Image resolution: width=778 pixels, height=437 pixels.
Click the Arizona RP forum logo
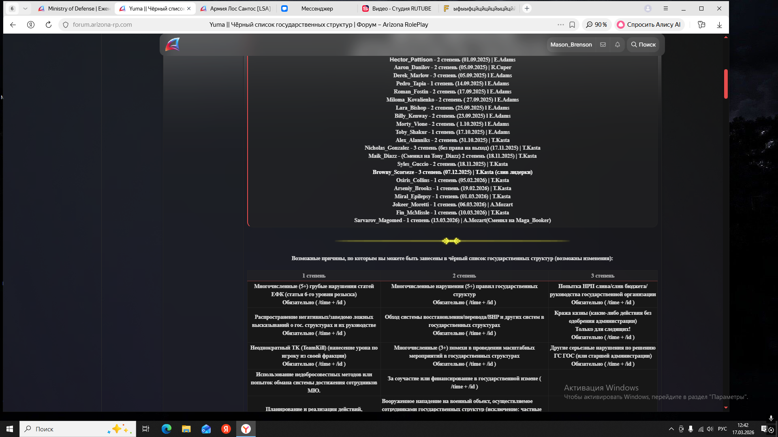pos(173,45)
